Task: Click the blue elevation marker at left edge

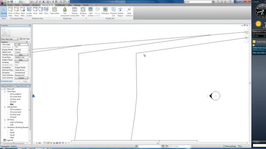Action: tap(33, 96)
